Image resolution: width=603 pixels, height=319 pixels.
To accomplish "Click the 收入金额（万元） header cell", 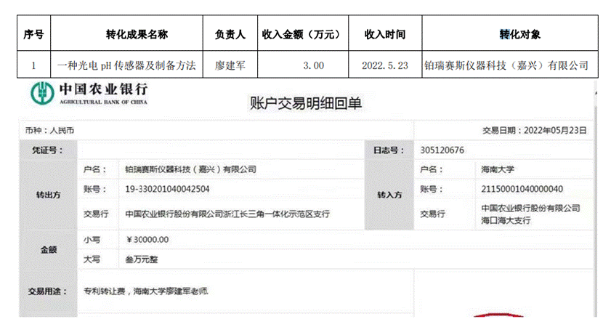I will (x=301, y=34).
